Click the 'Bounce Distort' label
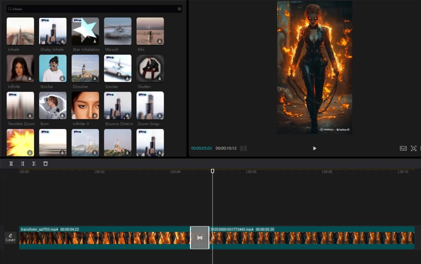Screen dimensions: 421x264 pyautogui.click(x=119, y=124)
